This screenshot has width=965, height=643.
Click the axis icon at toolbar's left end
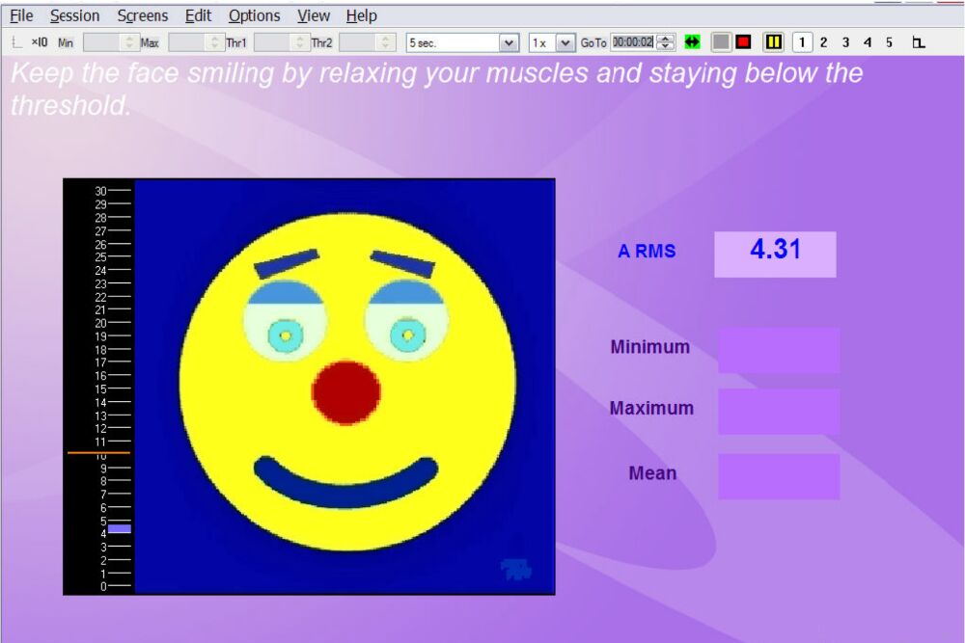click(16, 42)
